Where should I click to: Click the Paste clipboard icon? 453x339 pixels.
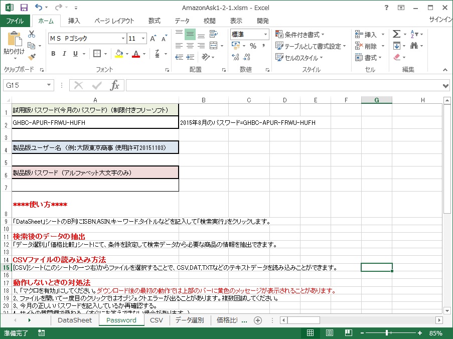pos(14,39)
